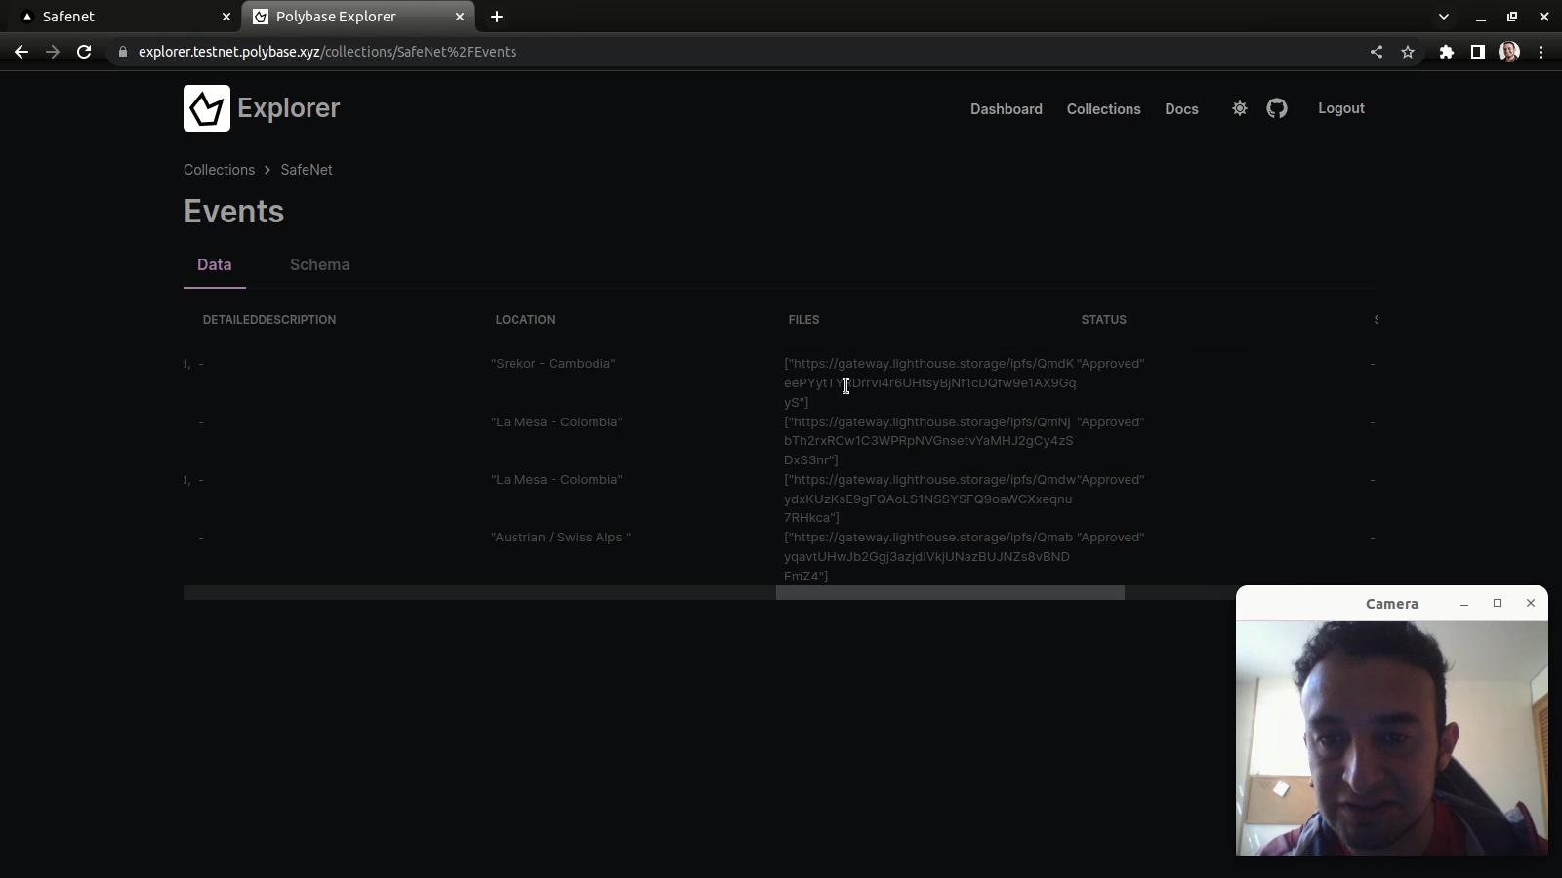Open Collections in the top navigation

[x=1104, y=109]
